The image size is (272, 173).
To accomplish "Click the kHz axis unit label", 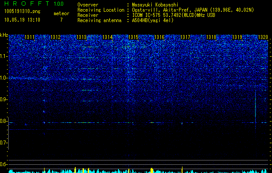I will 4,35.
